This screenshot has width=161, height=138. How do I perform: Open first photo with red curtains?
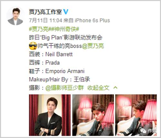pyautogui.click(x=50, y=115)
